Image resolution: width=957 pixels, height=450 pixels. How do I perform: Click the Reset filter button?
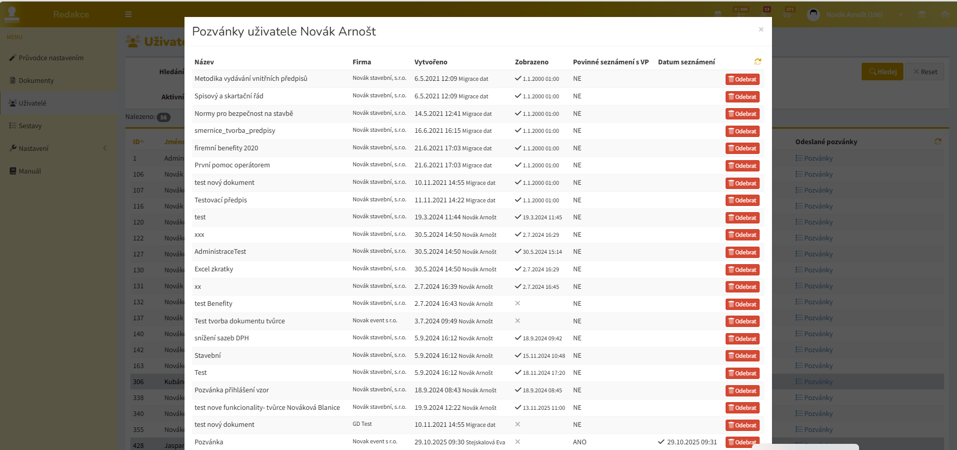click(925, 72)
